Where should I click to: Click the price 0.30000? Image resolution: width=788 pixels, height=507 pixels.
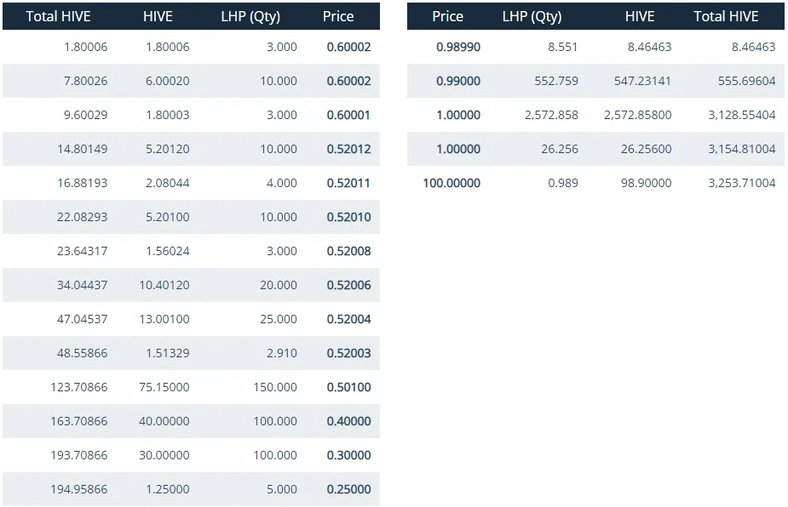pos(348,455)
